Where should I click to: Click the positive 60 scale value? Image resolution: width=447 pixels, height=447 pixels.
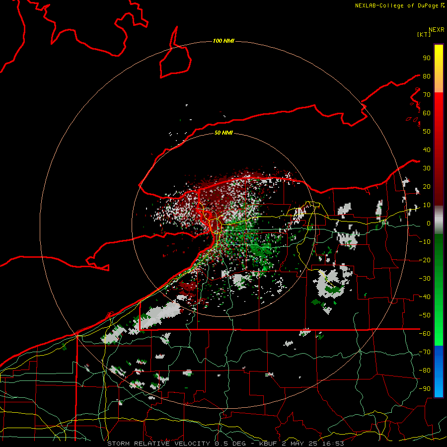point(427,113)
